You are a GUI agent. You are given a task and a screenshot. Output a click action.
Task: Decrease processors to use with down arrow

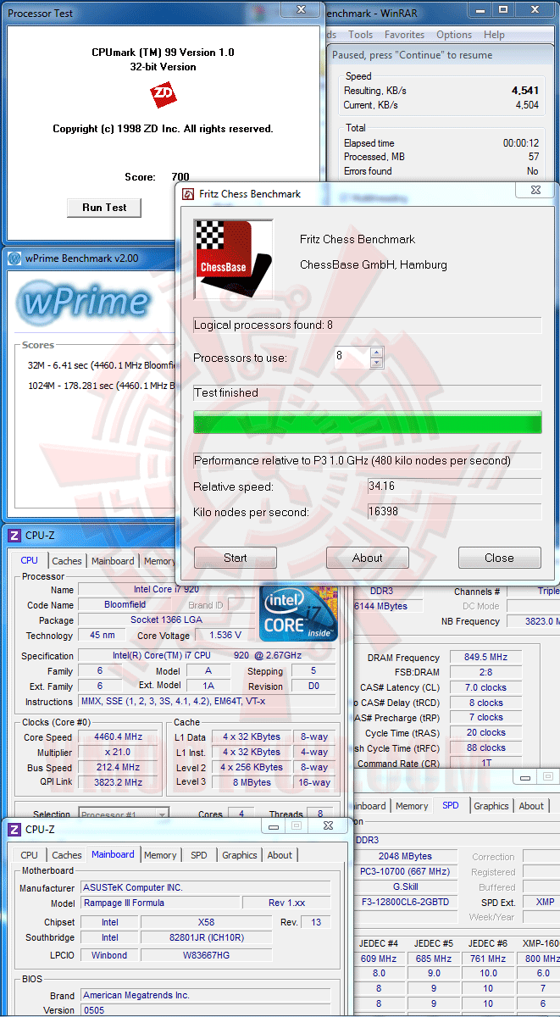[x=376, y=363]
